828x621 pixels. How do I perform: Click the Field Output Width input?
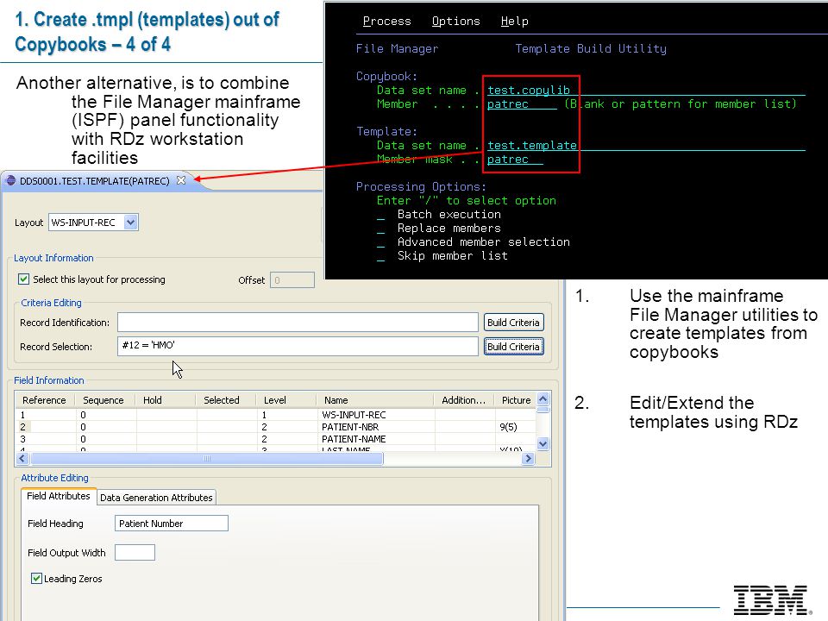point(135,552)
